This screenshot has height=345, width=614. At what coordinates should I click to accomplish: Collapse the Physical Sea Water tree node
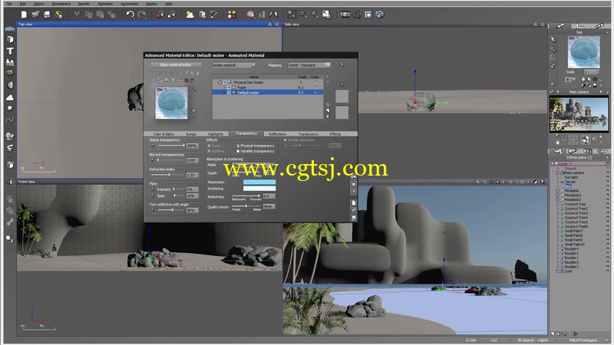click(x=220, y=83)
